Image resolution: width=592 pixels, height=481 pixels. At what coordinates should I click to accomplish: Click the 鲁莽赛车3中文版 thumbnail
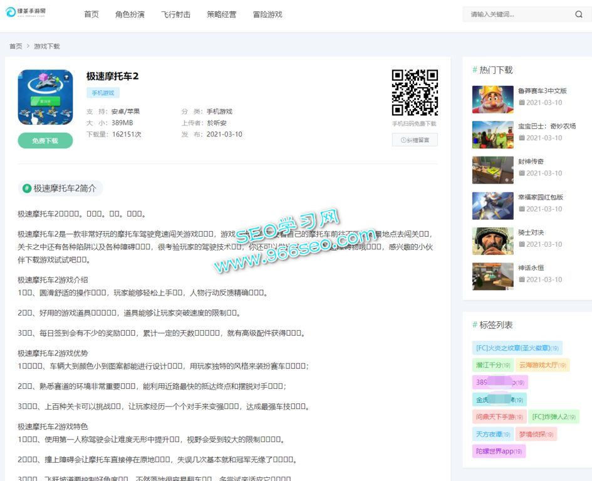492,100
